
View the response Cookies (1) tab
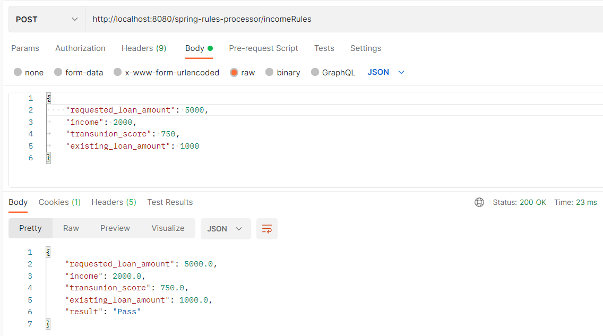(59, 202)
